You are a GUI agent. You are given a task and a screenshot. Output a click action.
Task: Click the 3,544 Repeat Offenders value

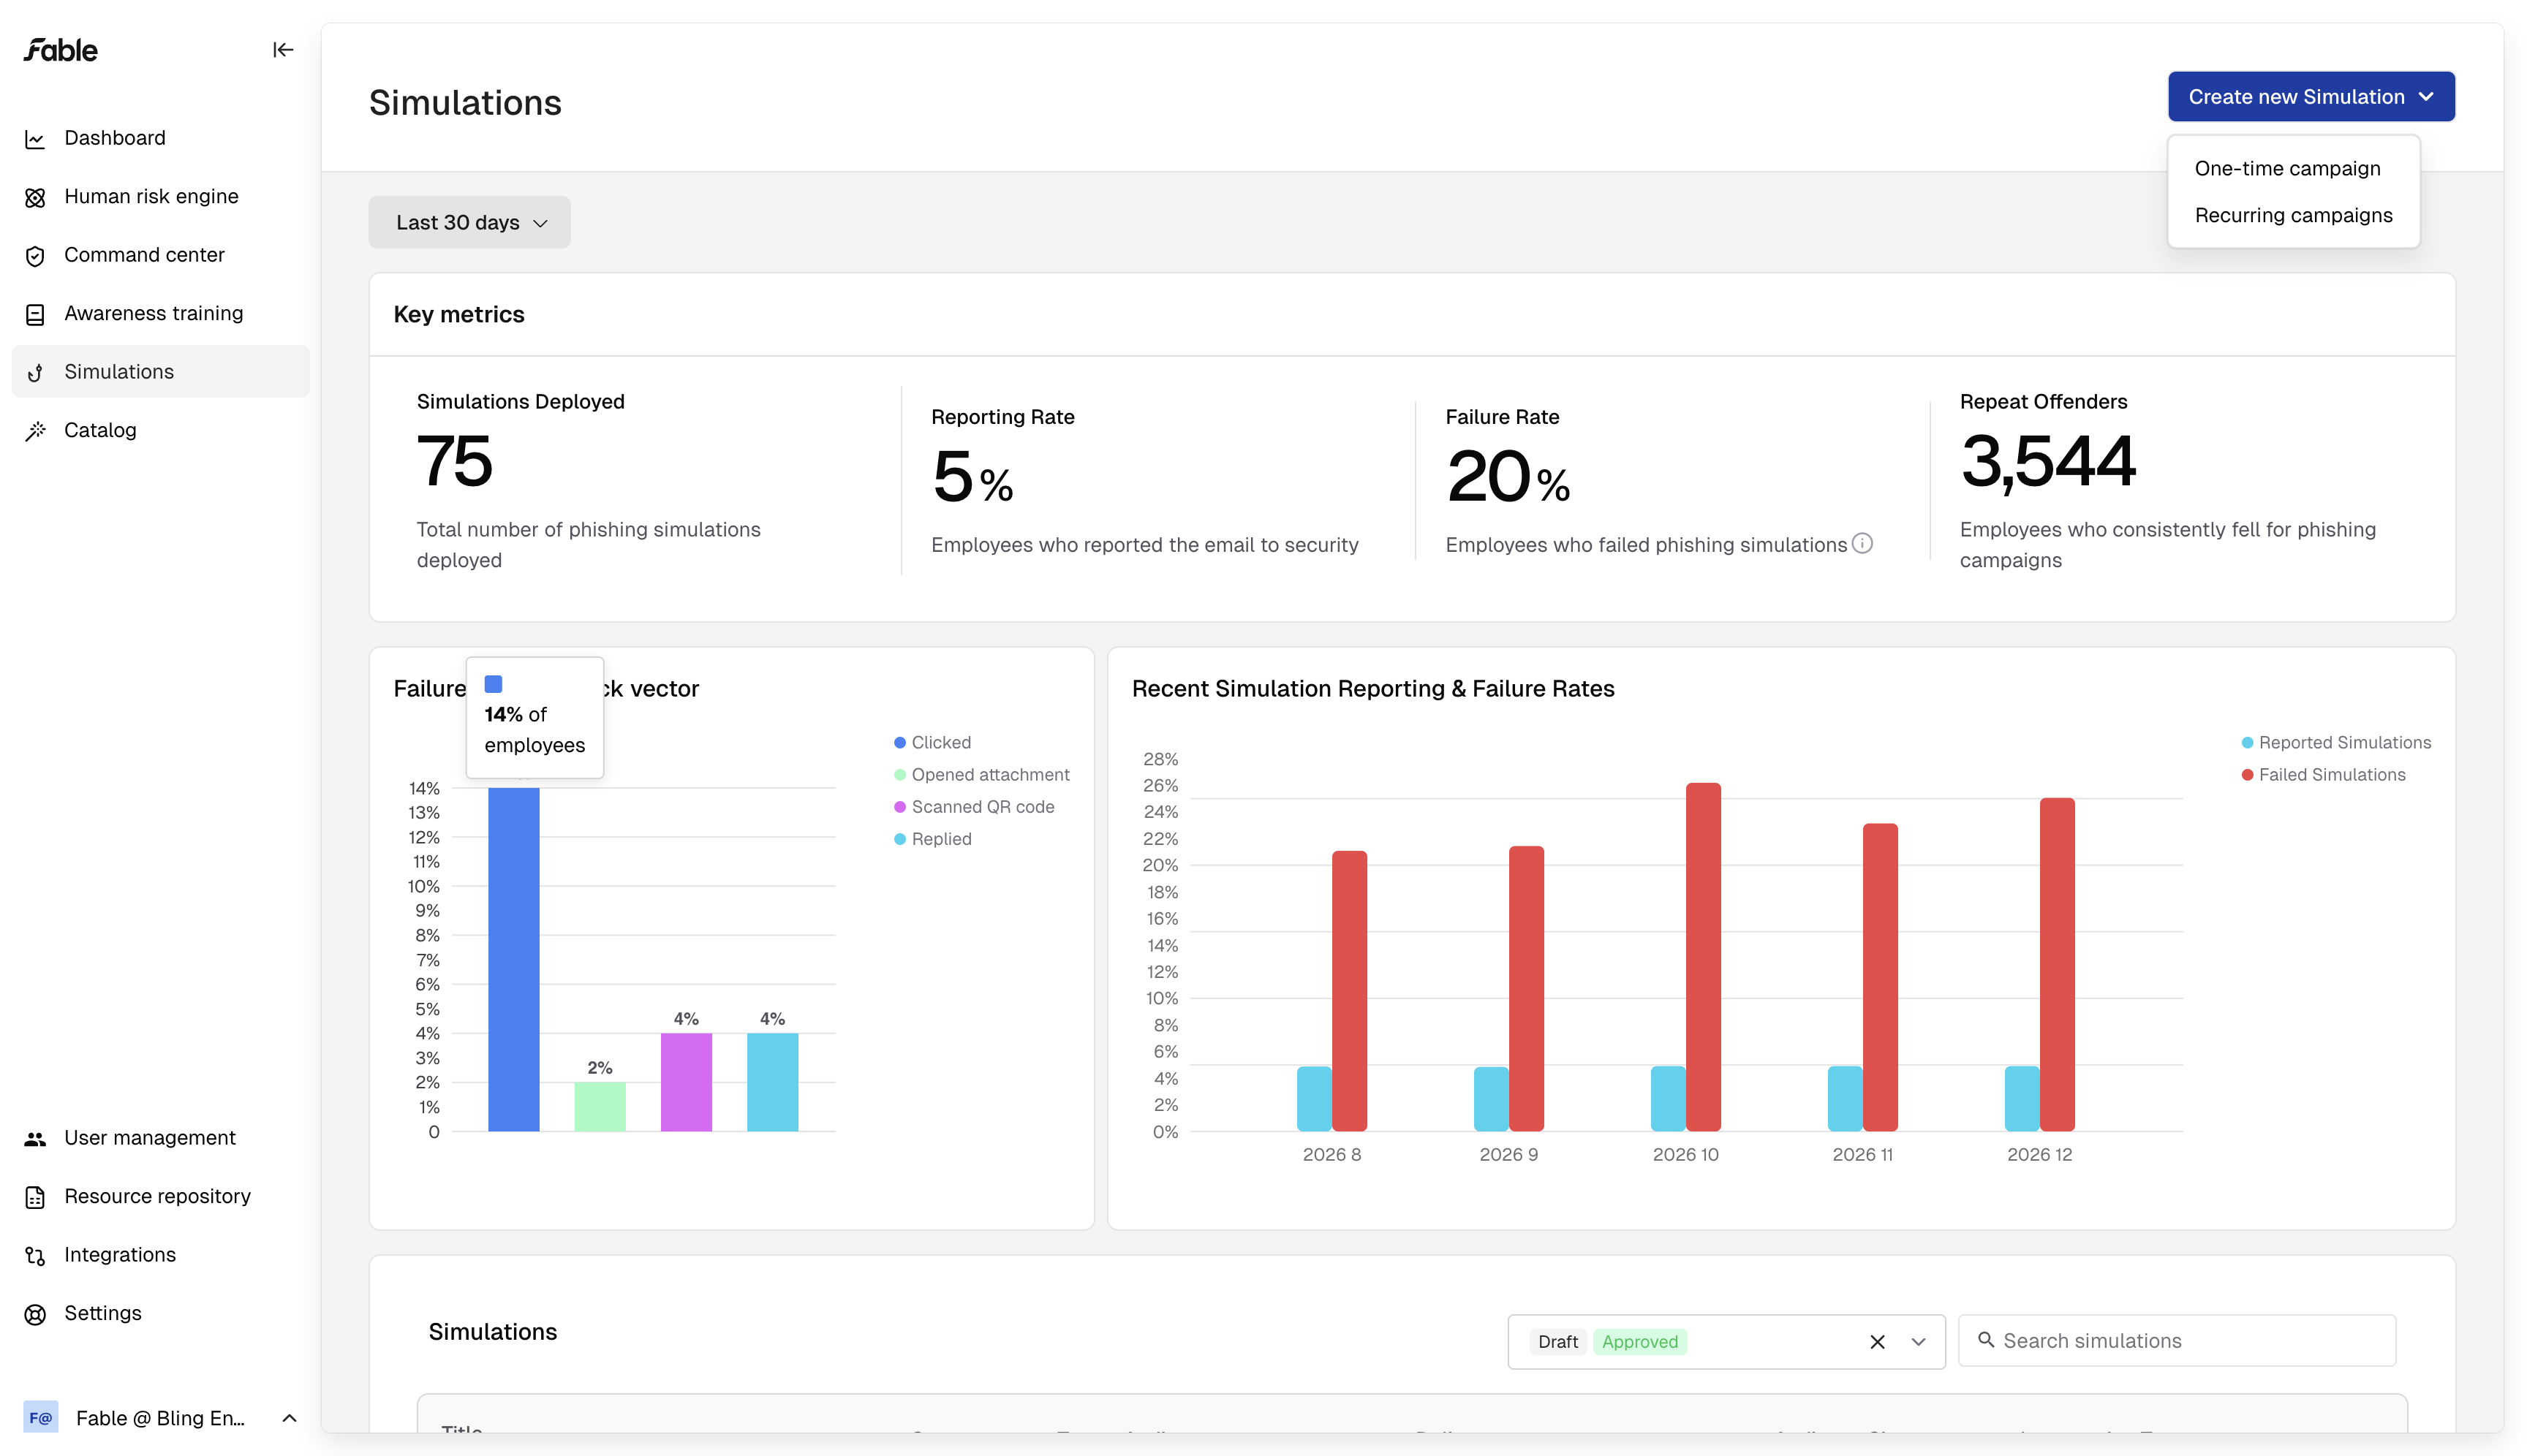coord(2048,462)
